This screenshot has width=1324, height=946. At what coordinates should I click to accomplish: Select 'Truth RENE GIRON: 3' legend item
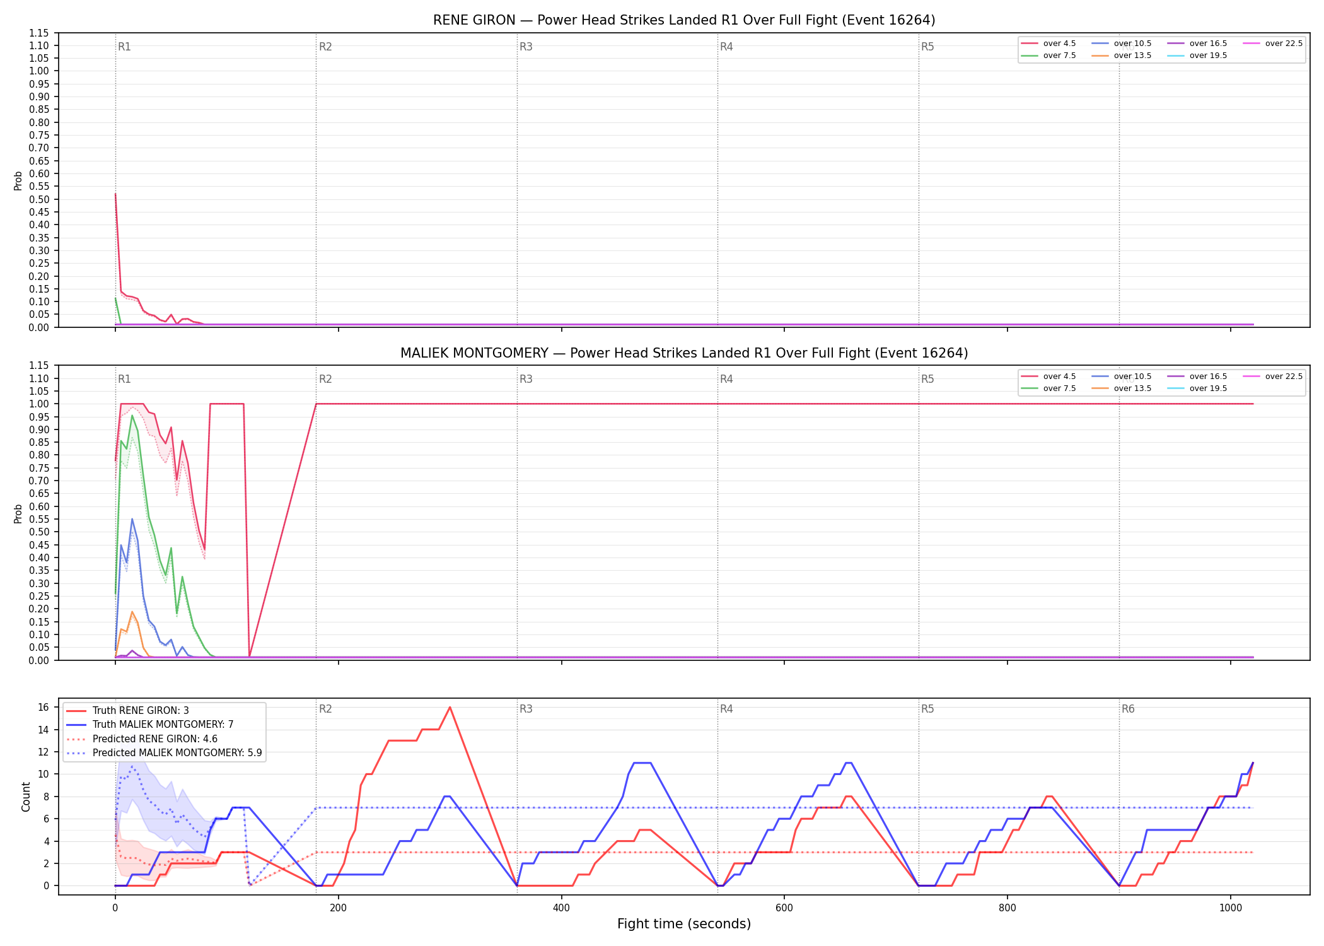127,711
